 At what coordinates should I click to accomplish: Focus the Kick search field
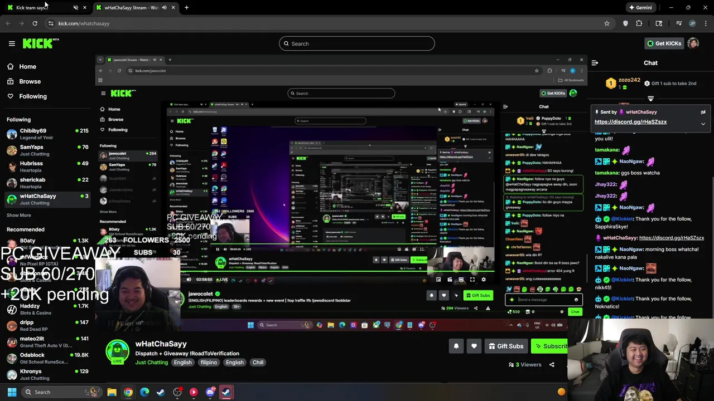coord(357,44)
